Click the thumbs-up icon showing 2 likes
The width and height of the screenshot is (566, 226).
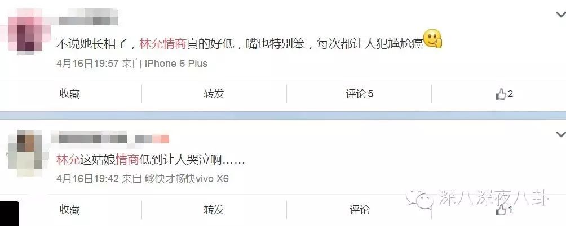[505, 94]
